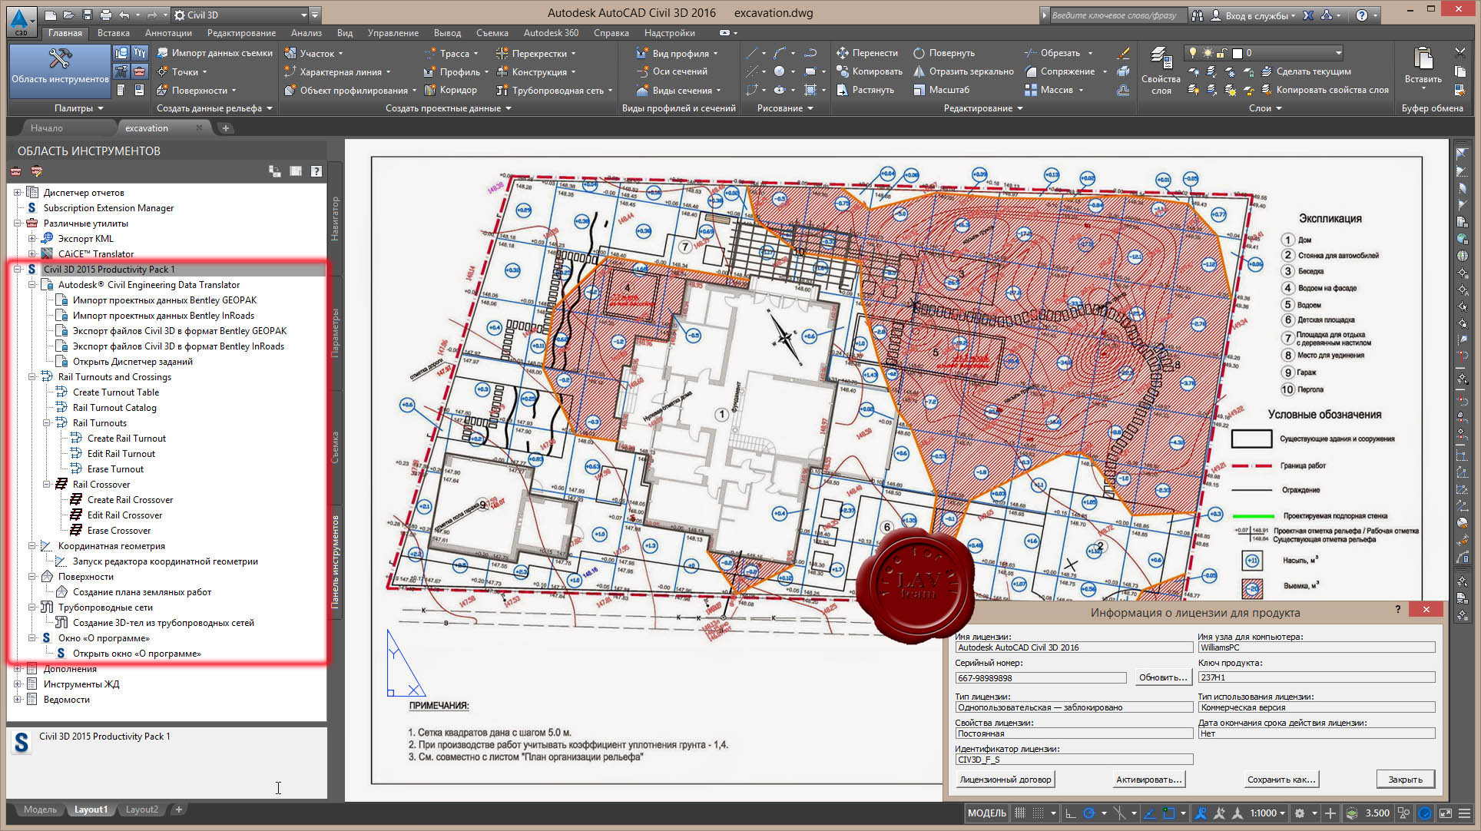Open the 1:1000 annotation scale dropdown
Screen dimensions: 1481x831
point(1267,813)
